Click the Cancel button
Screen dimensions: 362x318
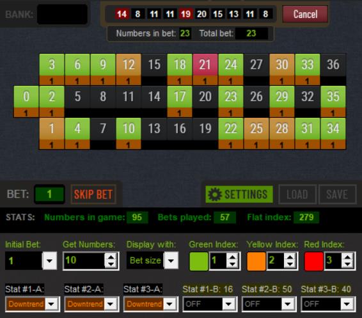point(305,14)
